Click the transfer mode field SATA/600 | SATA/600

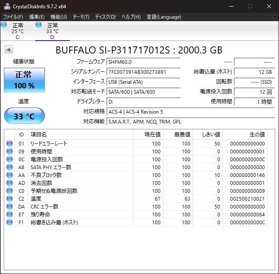pyautogui.click(x=143, y=92)
